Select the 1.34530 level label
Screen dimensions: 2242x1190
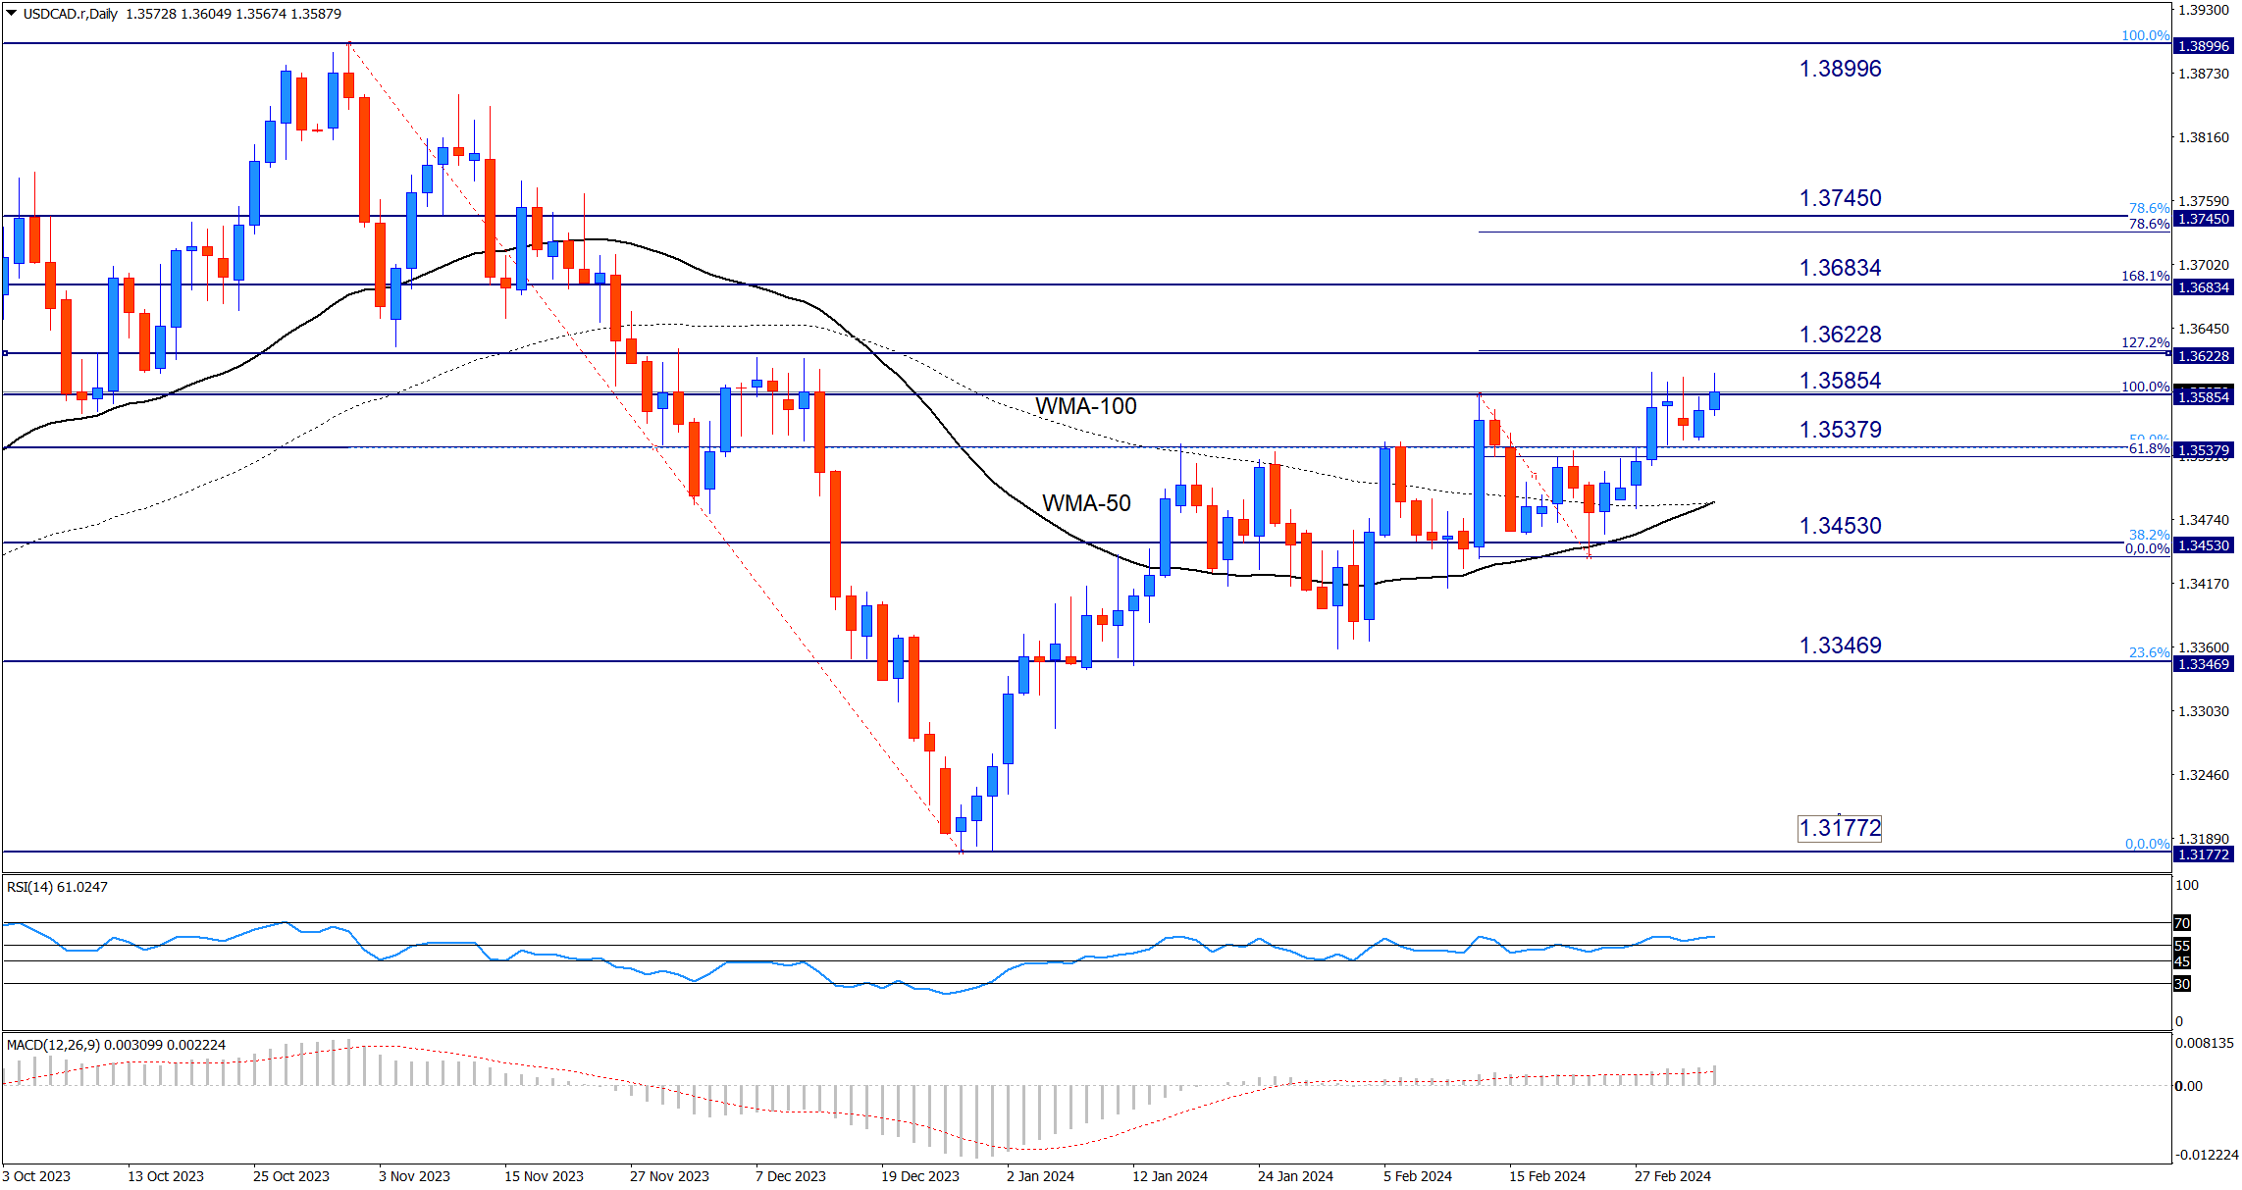[x=1840, y=526]
